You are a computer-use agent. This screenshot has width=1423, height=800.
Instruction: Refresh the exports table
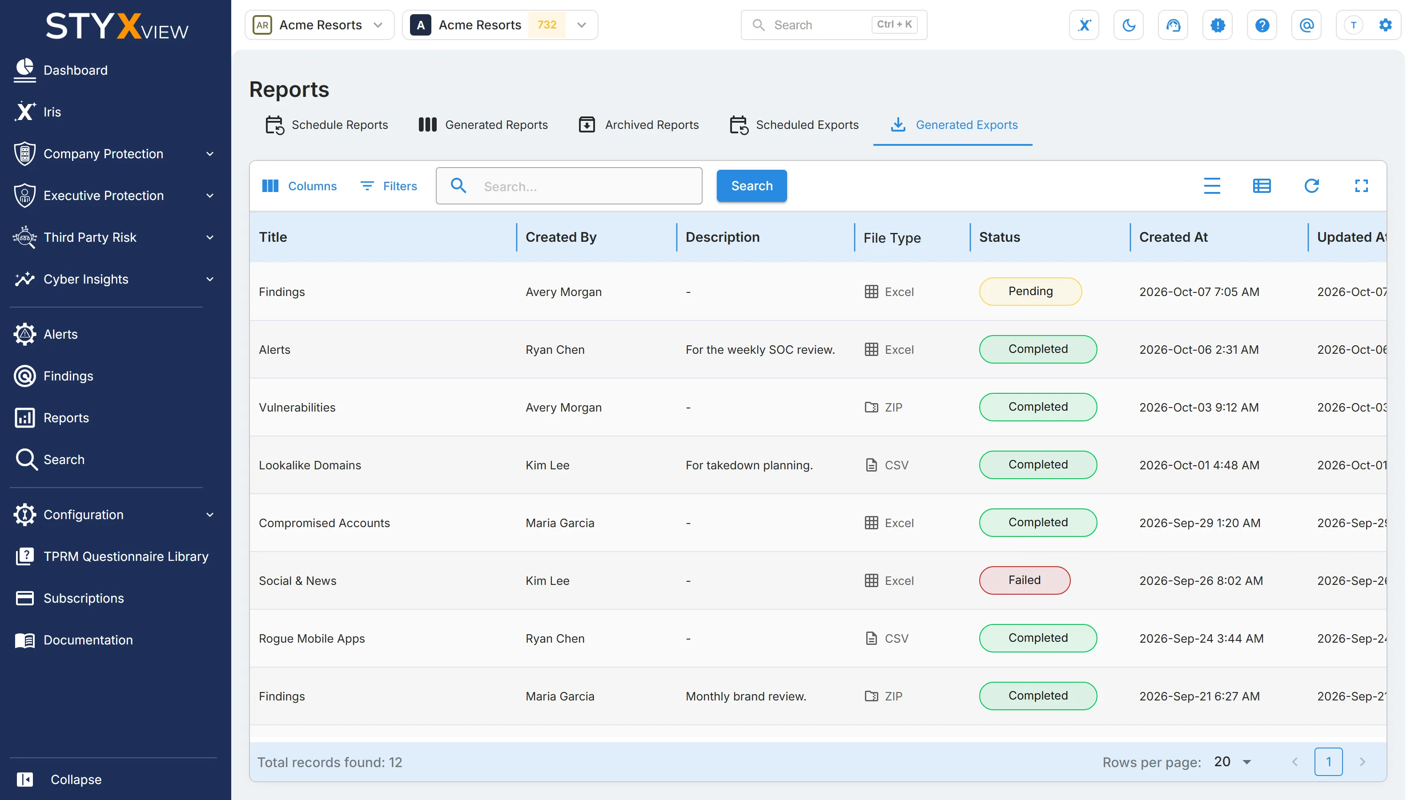tap(1311, 186)
